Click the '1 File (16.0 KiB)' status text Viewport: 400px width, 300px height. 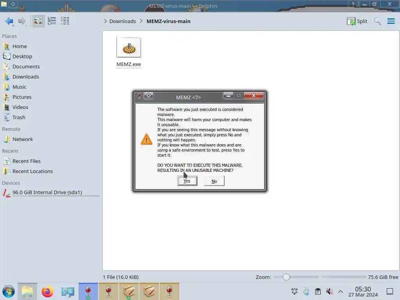pos(121,277)
